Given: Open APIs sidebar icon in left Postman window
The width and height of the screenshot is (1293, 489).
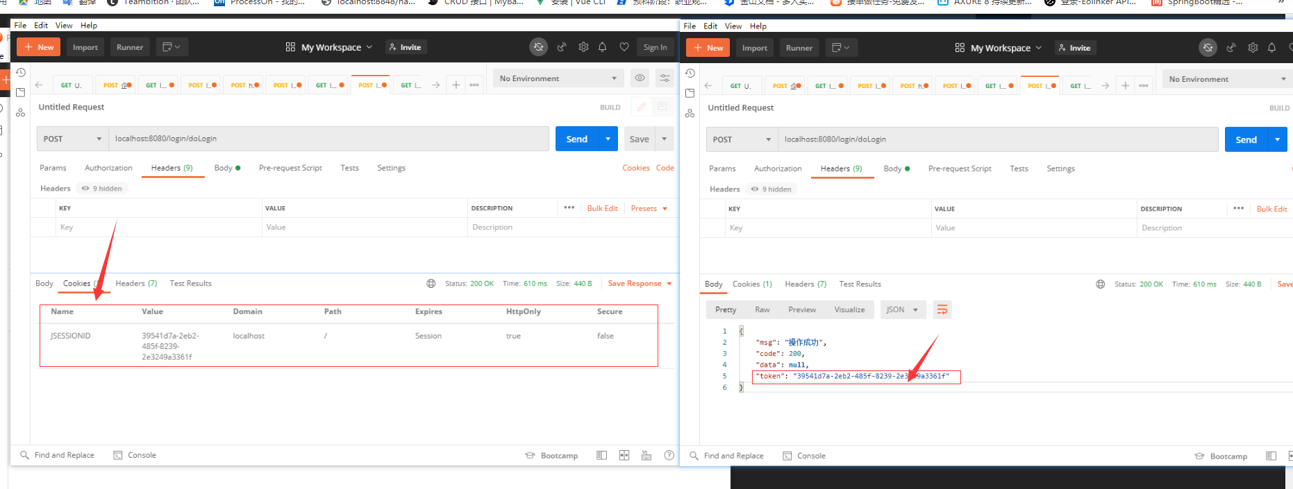Looking at the screenshot, I should [21, 112].
